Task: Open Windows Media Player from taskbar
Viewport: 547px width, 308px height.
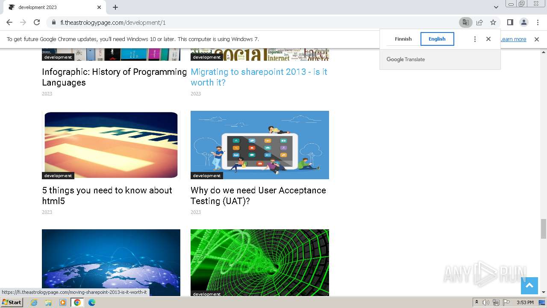Action: [63, 302]
